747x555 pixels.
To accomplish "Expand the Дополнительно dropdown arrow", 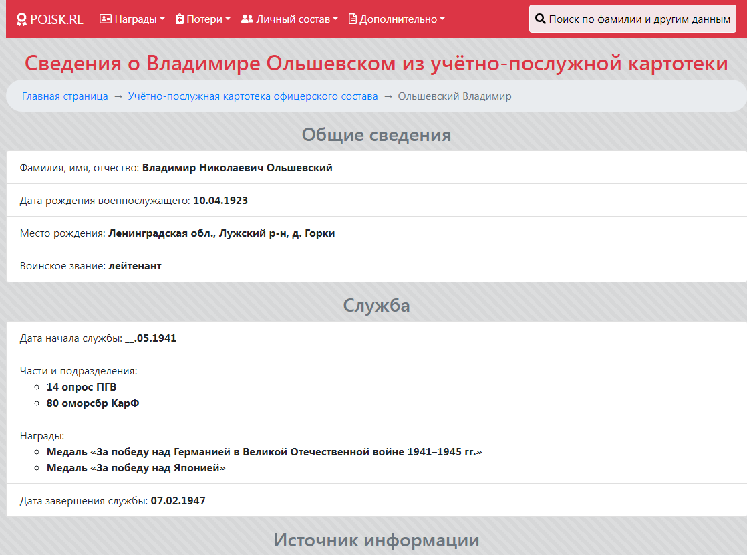I will [442, 19].
